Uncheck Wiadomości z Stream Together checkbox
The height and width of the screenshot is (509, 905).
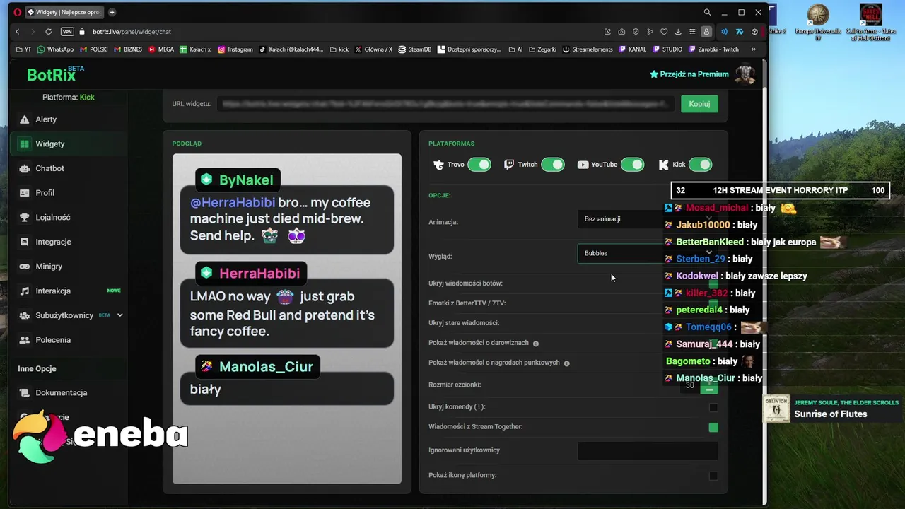point(713,428)
